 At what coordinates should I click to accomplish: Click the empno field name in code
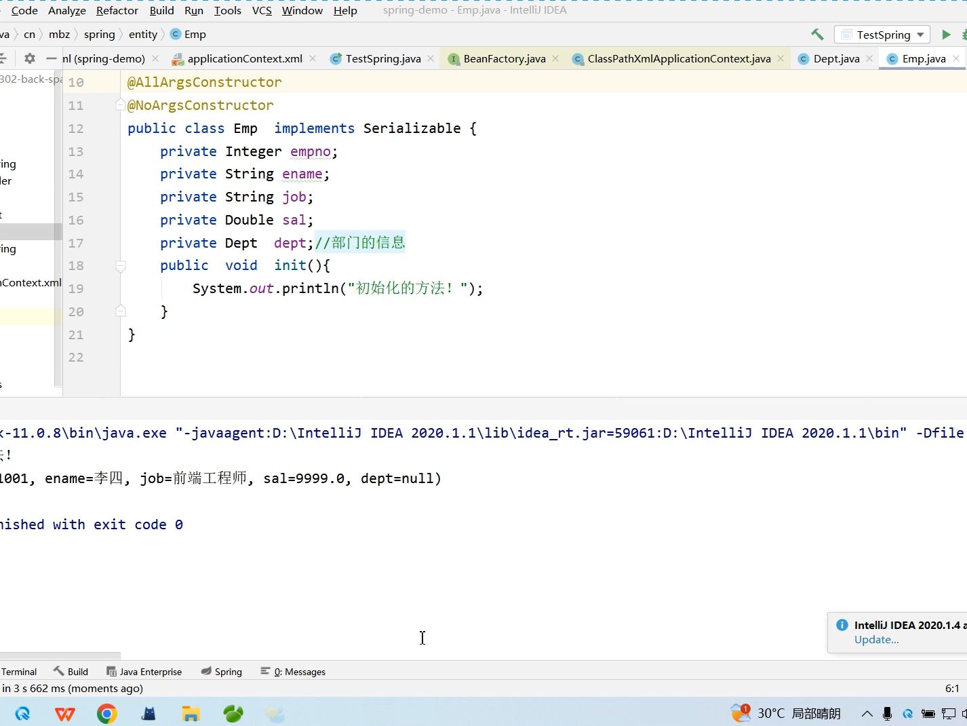click(311, 151)
